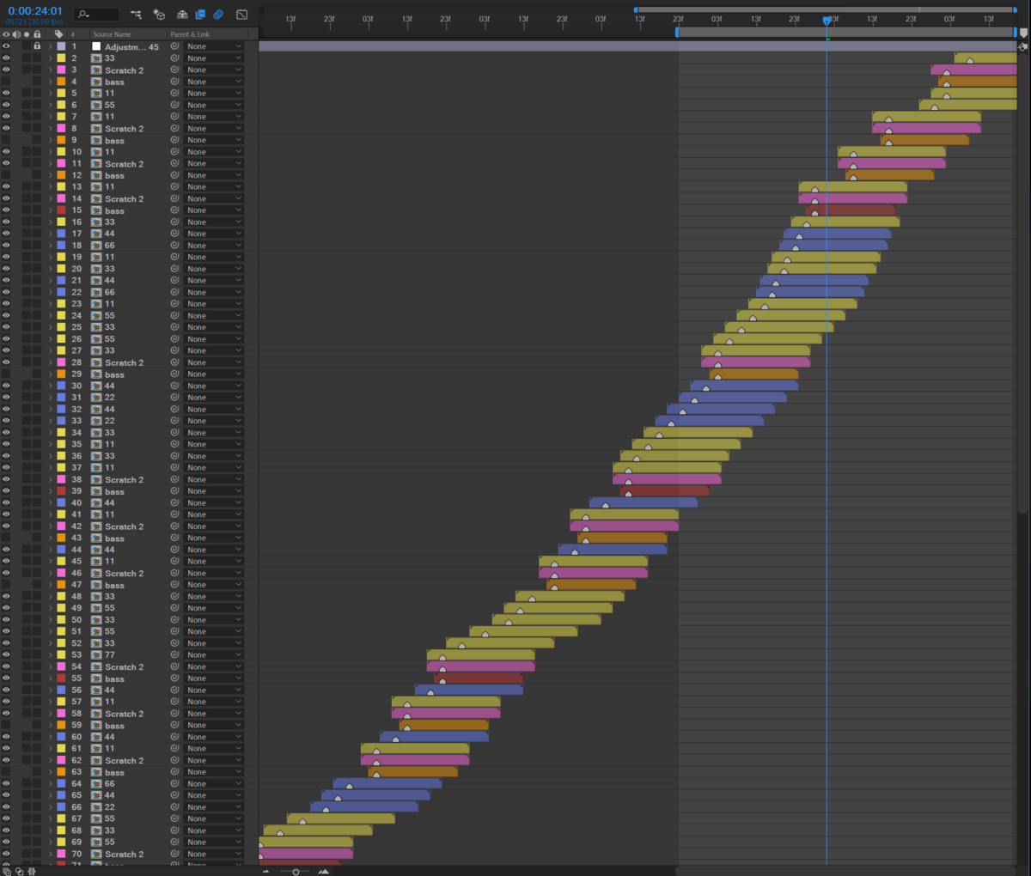Click the Parent & Link column header

[190, 34]
